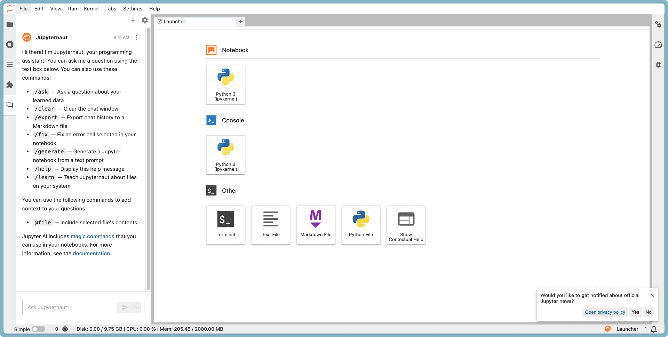Select the Jupyter AI chat sidebar icon
668x337 pixels.
(10, 105)
